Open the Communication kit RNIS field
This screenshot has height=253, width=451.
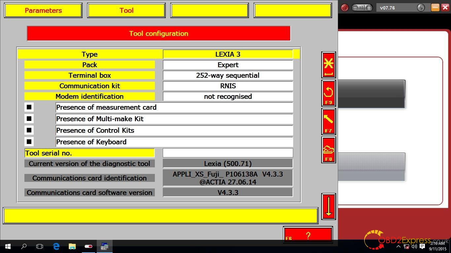(228, 86)
